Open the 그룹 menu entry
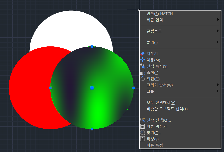224x152 pixels. tap(180, 91)
